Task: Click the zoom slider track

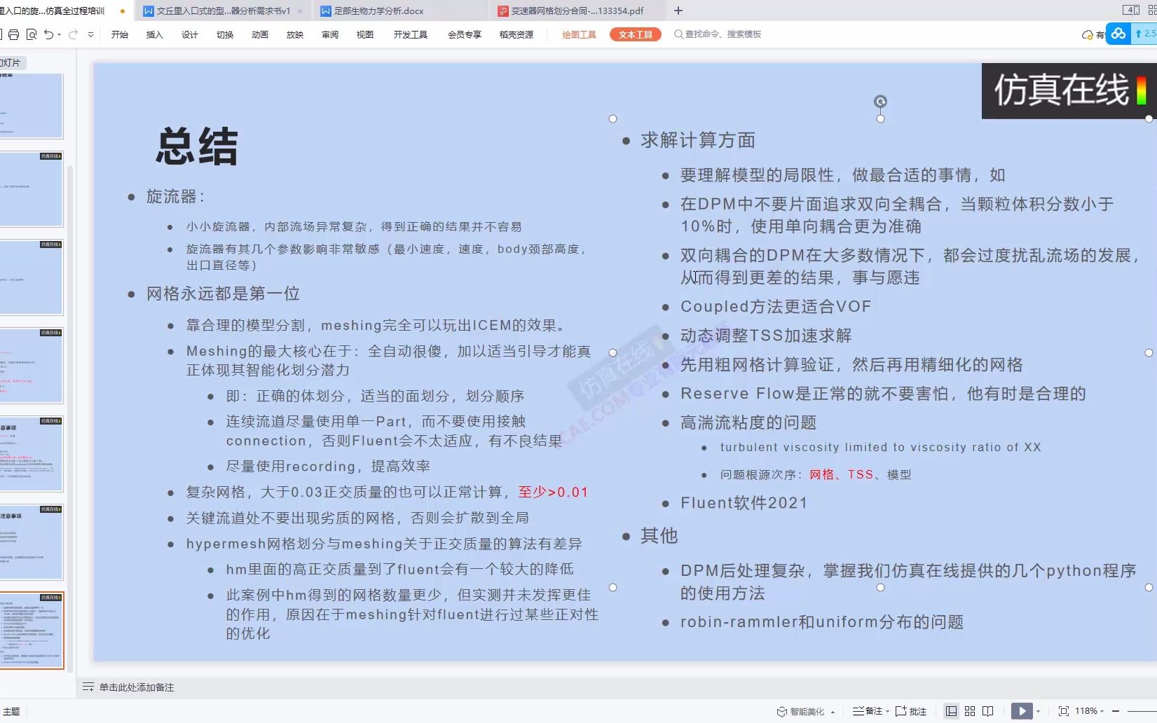Action: point(1142,711)
